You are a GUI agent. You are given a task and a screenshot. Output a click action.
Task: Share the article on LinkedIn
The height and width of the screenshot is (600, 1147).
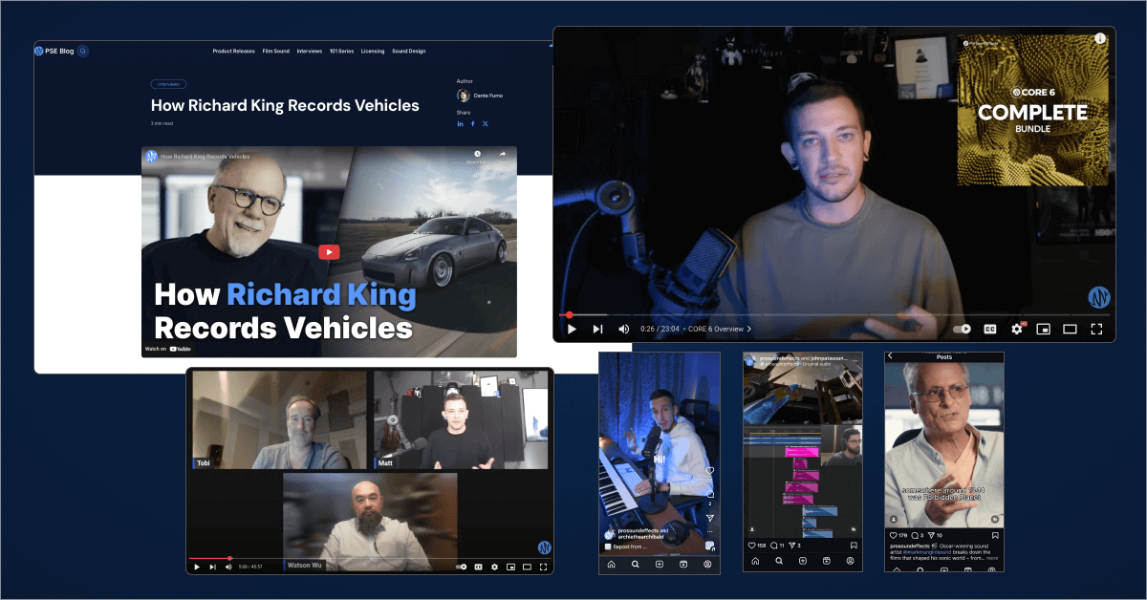click(x=460, y=123)
